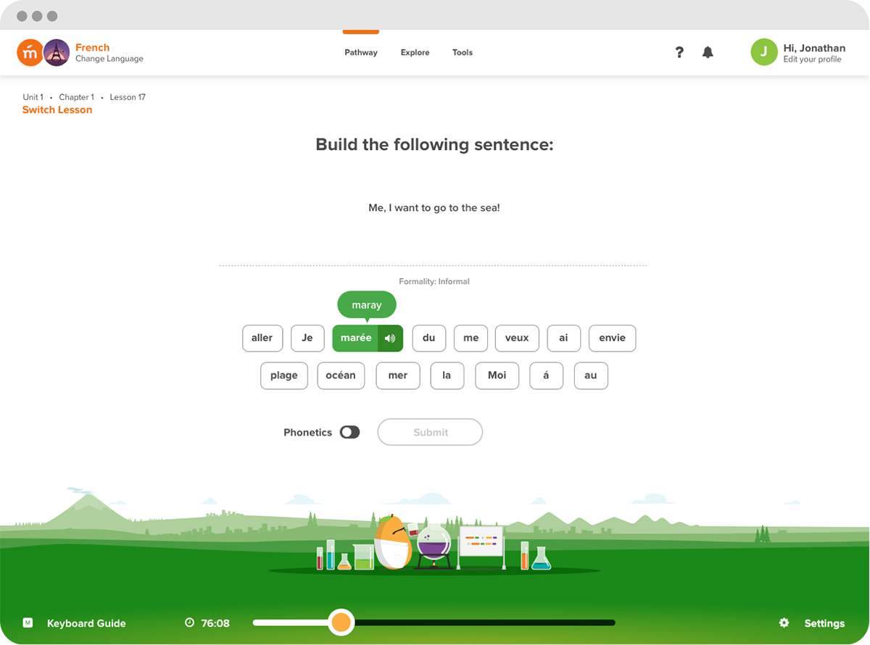Open Change Language
Viewport: 870px width, 645px height.
[x=109, y=59]
